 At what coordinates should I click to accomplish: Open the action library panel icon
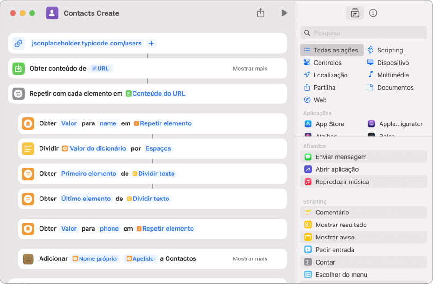[x=354, y=13]
